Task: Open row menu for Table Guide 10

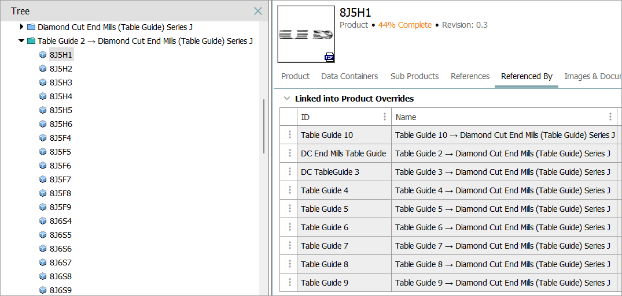Action: (288, 135)
